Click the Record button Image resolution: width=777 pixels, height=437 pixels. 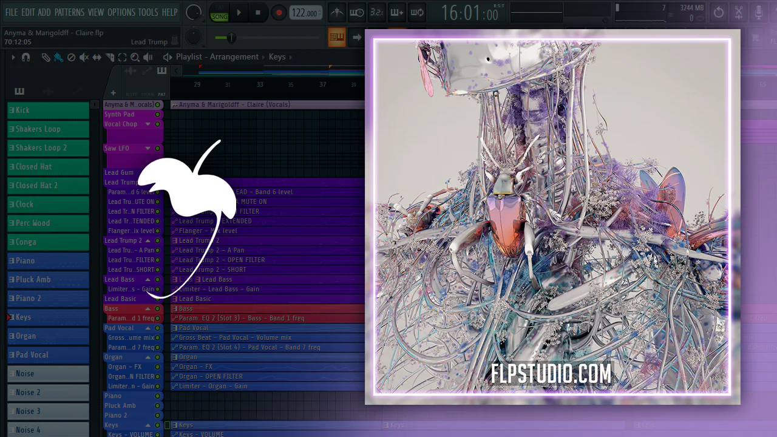click(x=279, y=12)
